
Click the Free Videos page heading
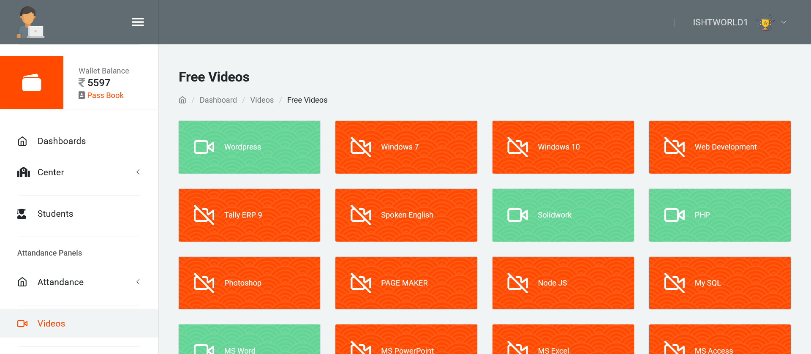(x=214, y=77)
